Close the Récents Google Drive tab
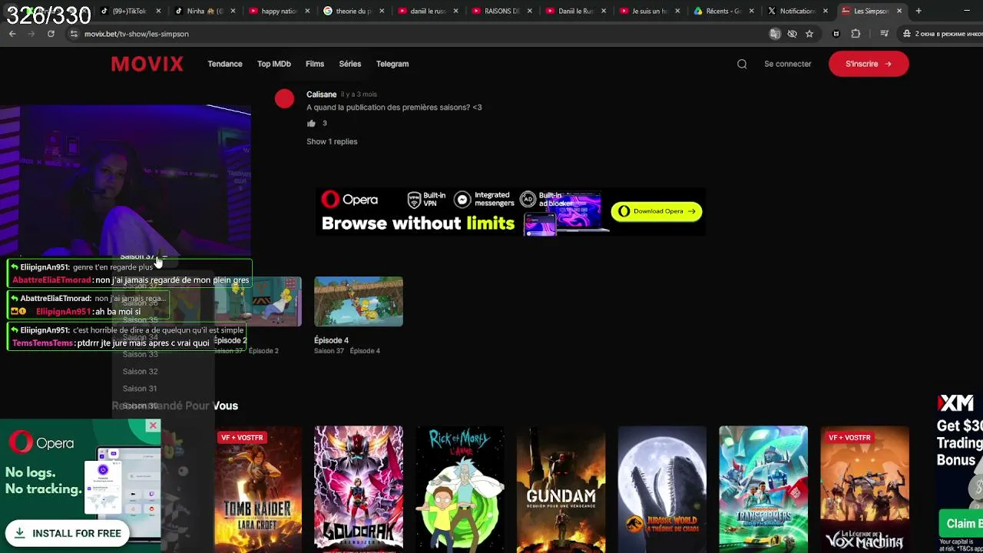The width and height of the screenshot is (983, 553). pos(751,11)
